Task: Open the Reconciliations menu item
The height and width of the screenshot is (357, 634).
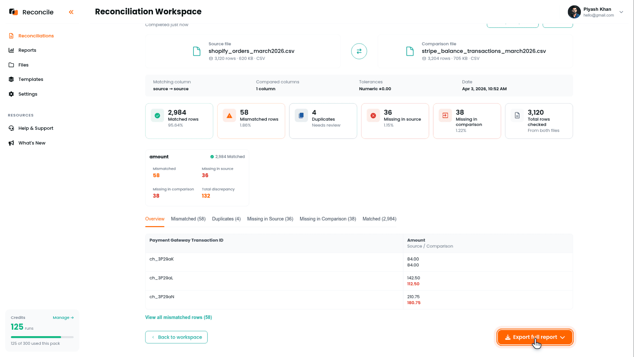Action: coord(36,36)
